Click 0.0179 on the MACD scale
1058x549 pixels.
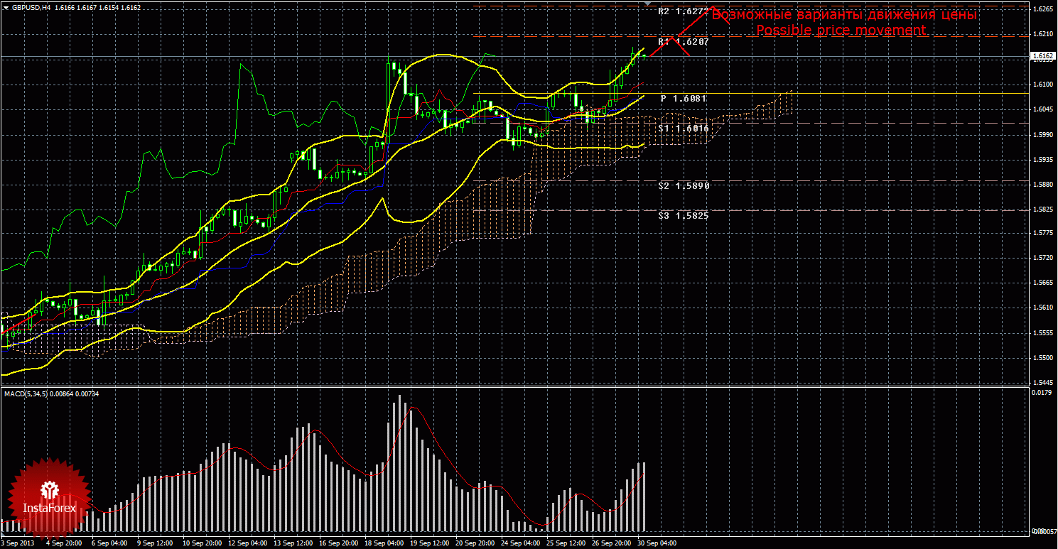1042,392
